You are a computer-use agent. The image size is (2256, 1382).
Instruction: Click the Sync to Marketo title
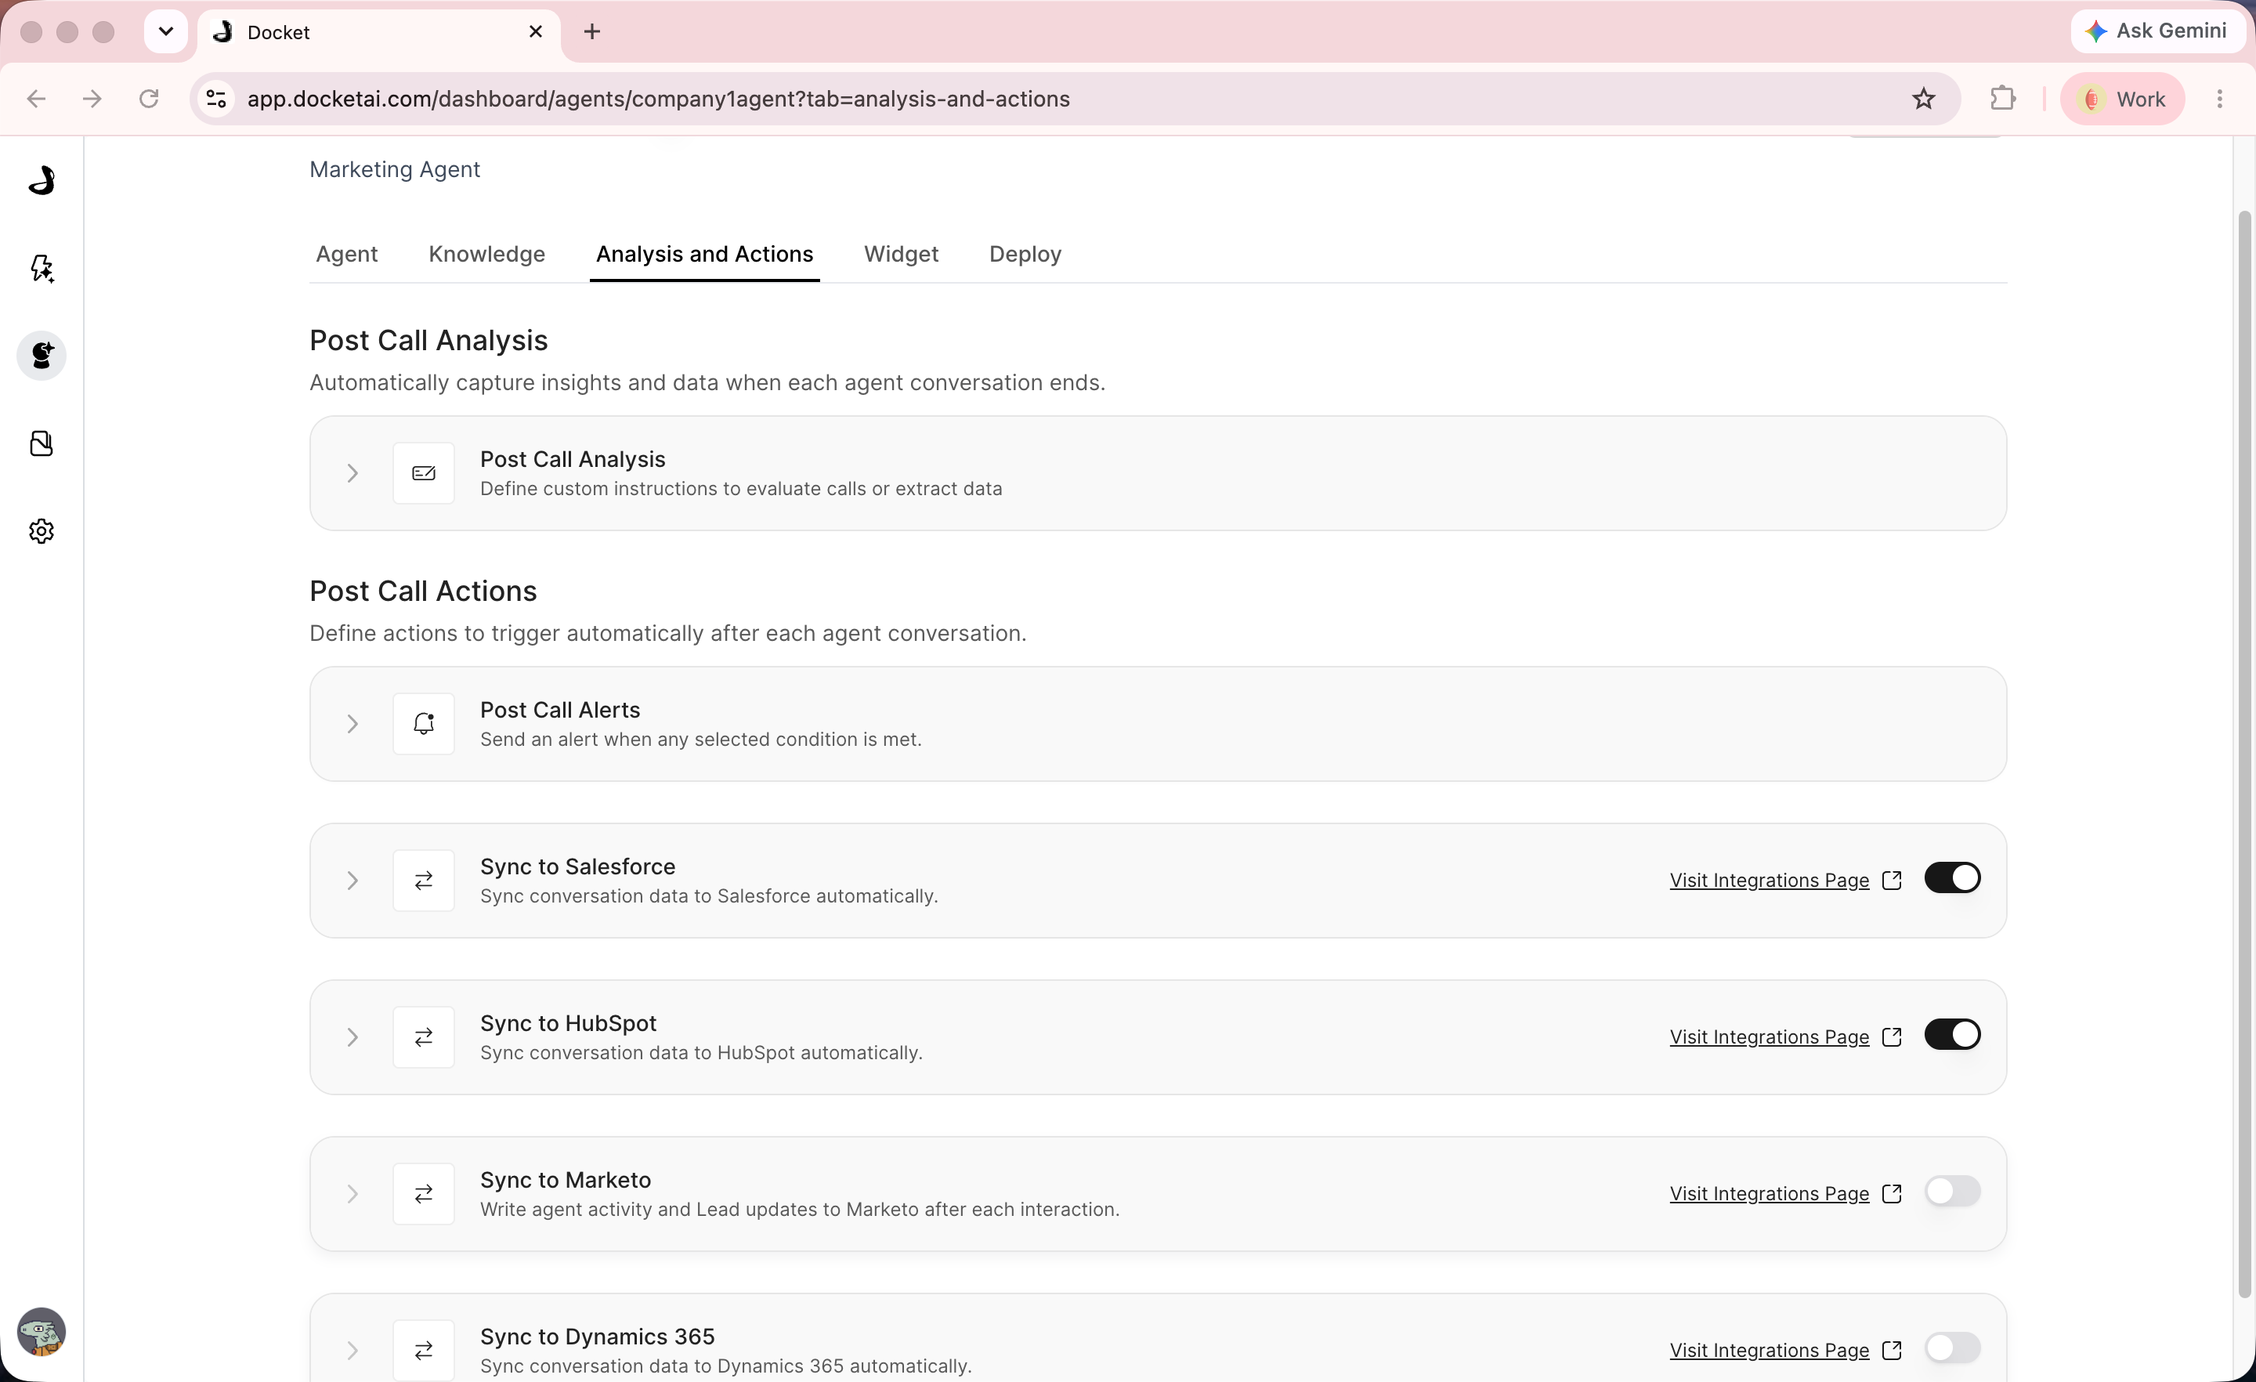(x=566, y=1180)
